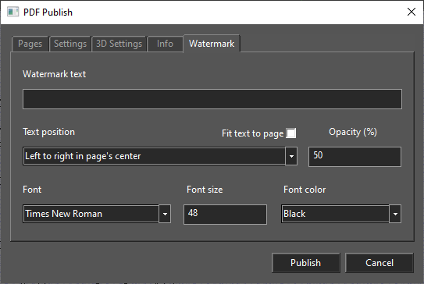The height and width of the screenshot is (284, 424).
Task: Open the Font dropdown arrow
Action: point(165,214)
